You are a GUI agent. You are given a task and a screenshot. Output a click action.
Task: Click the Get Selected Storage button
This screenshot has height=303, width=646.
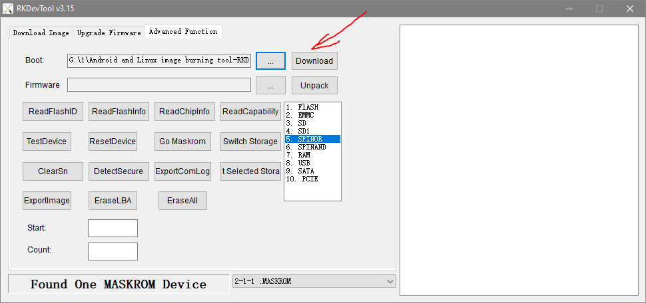pyautogui.click(x=250, y=171)
